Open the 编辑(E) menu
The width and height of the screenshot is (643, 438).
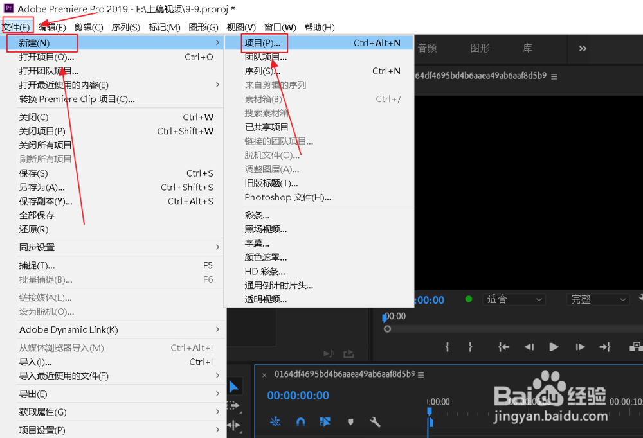pyautogui.click(x=52, y=27)
